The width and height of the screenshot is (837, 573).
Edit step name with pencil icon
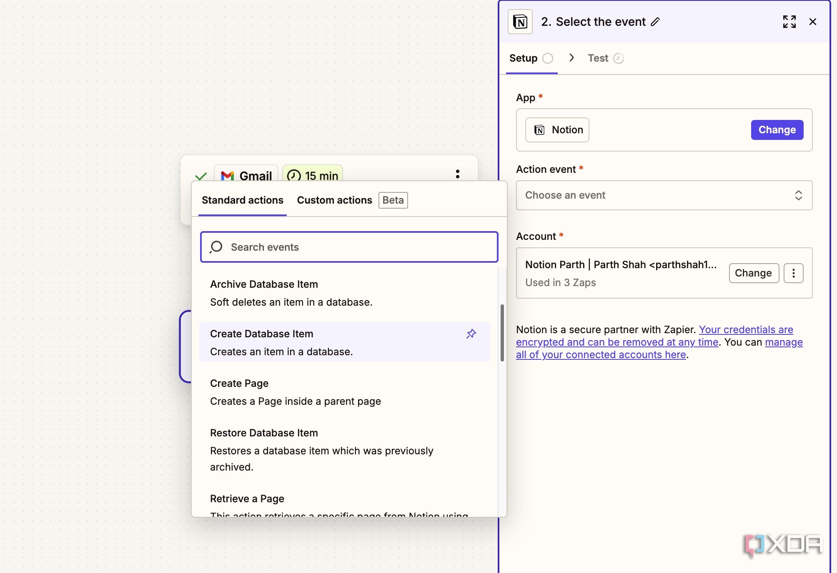pos(655,22)
